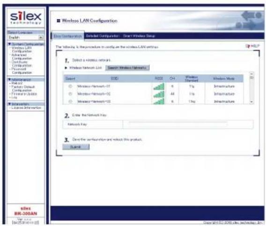
Task: Select radio button for Wireless-Network-01
Action: [x=70, y=86]
